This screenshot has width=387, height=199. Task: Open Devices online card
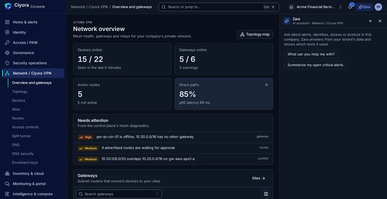click(122, 59)
